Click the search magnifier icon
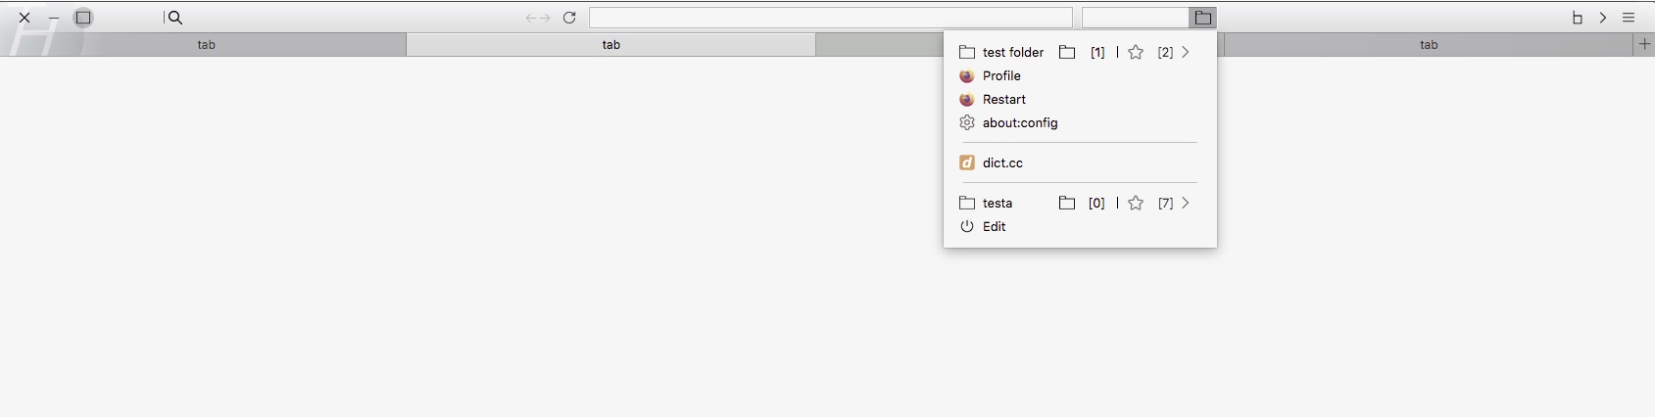 (175, 18)
